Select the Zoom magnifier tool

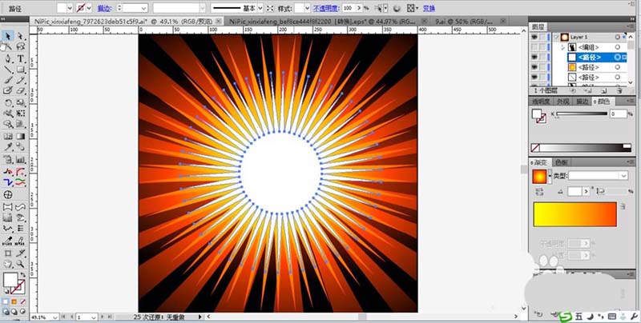[20, 265]
